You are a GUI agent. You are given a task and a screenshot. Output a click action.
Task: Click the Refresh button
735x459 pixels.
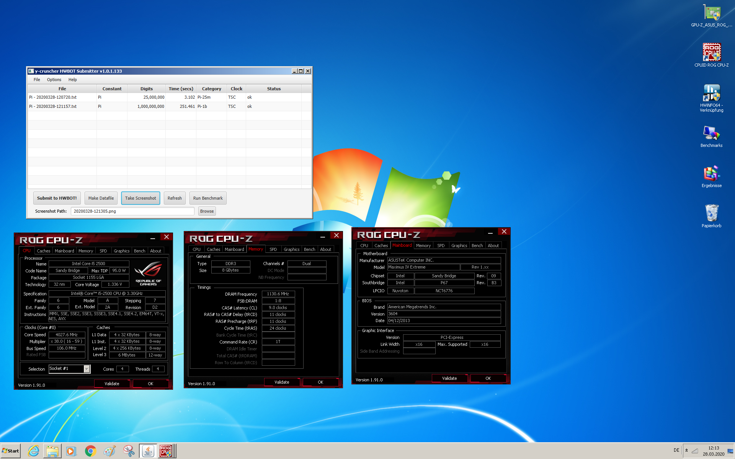(175, 198)
